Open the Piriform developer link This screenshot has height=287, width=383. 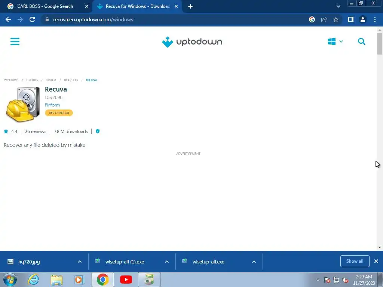pyautogui.click(x=52, y=105)
